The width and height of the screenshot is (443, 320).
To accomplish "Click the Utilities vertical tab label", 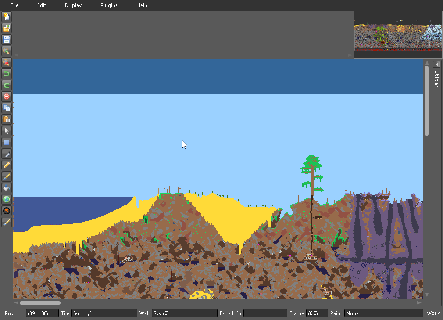I will click(436, 79).
